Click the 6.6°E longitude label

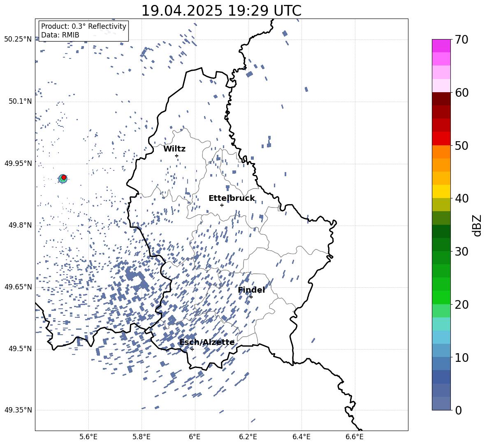[355, 437]
